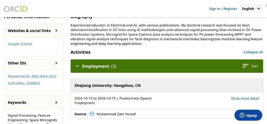
Task: Open the Google Scholar link
Action: coord(20,44)
